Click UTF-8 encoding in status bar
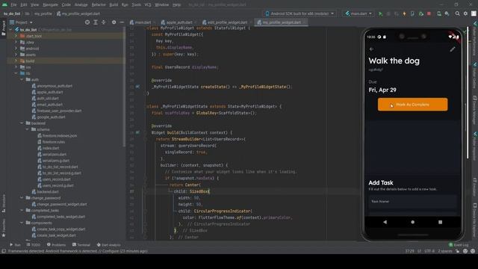This screenshot has height=269, width=478. [x=429, y=251]
